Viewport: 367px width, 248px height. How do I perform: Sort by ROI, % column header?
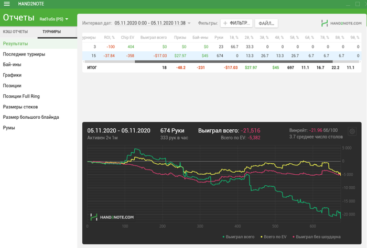pyautogui.click(x=109, y=37)
